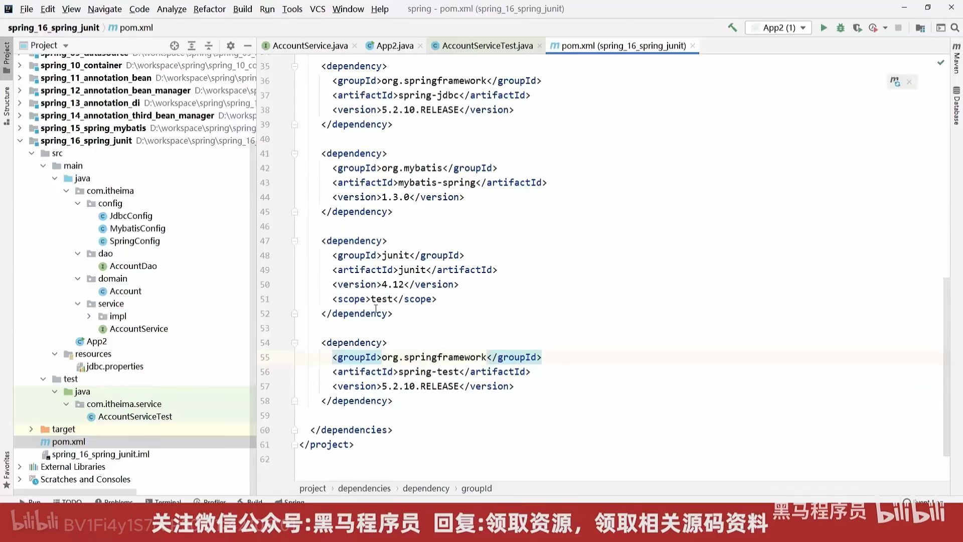The width and height of the screenshot is (963, 542).
Task: Open the Refactor menu
Action: (x=209, y=9)
